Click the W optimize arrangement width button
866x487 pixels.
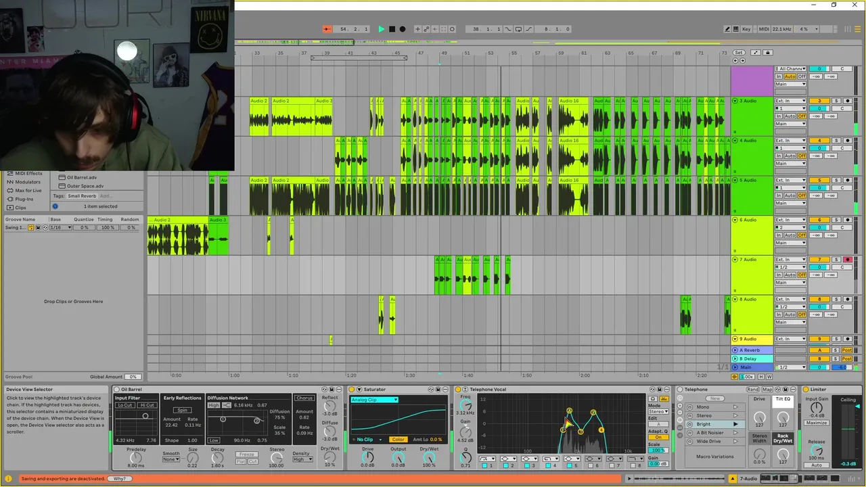[x=769, y=377]
